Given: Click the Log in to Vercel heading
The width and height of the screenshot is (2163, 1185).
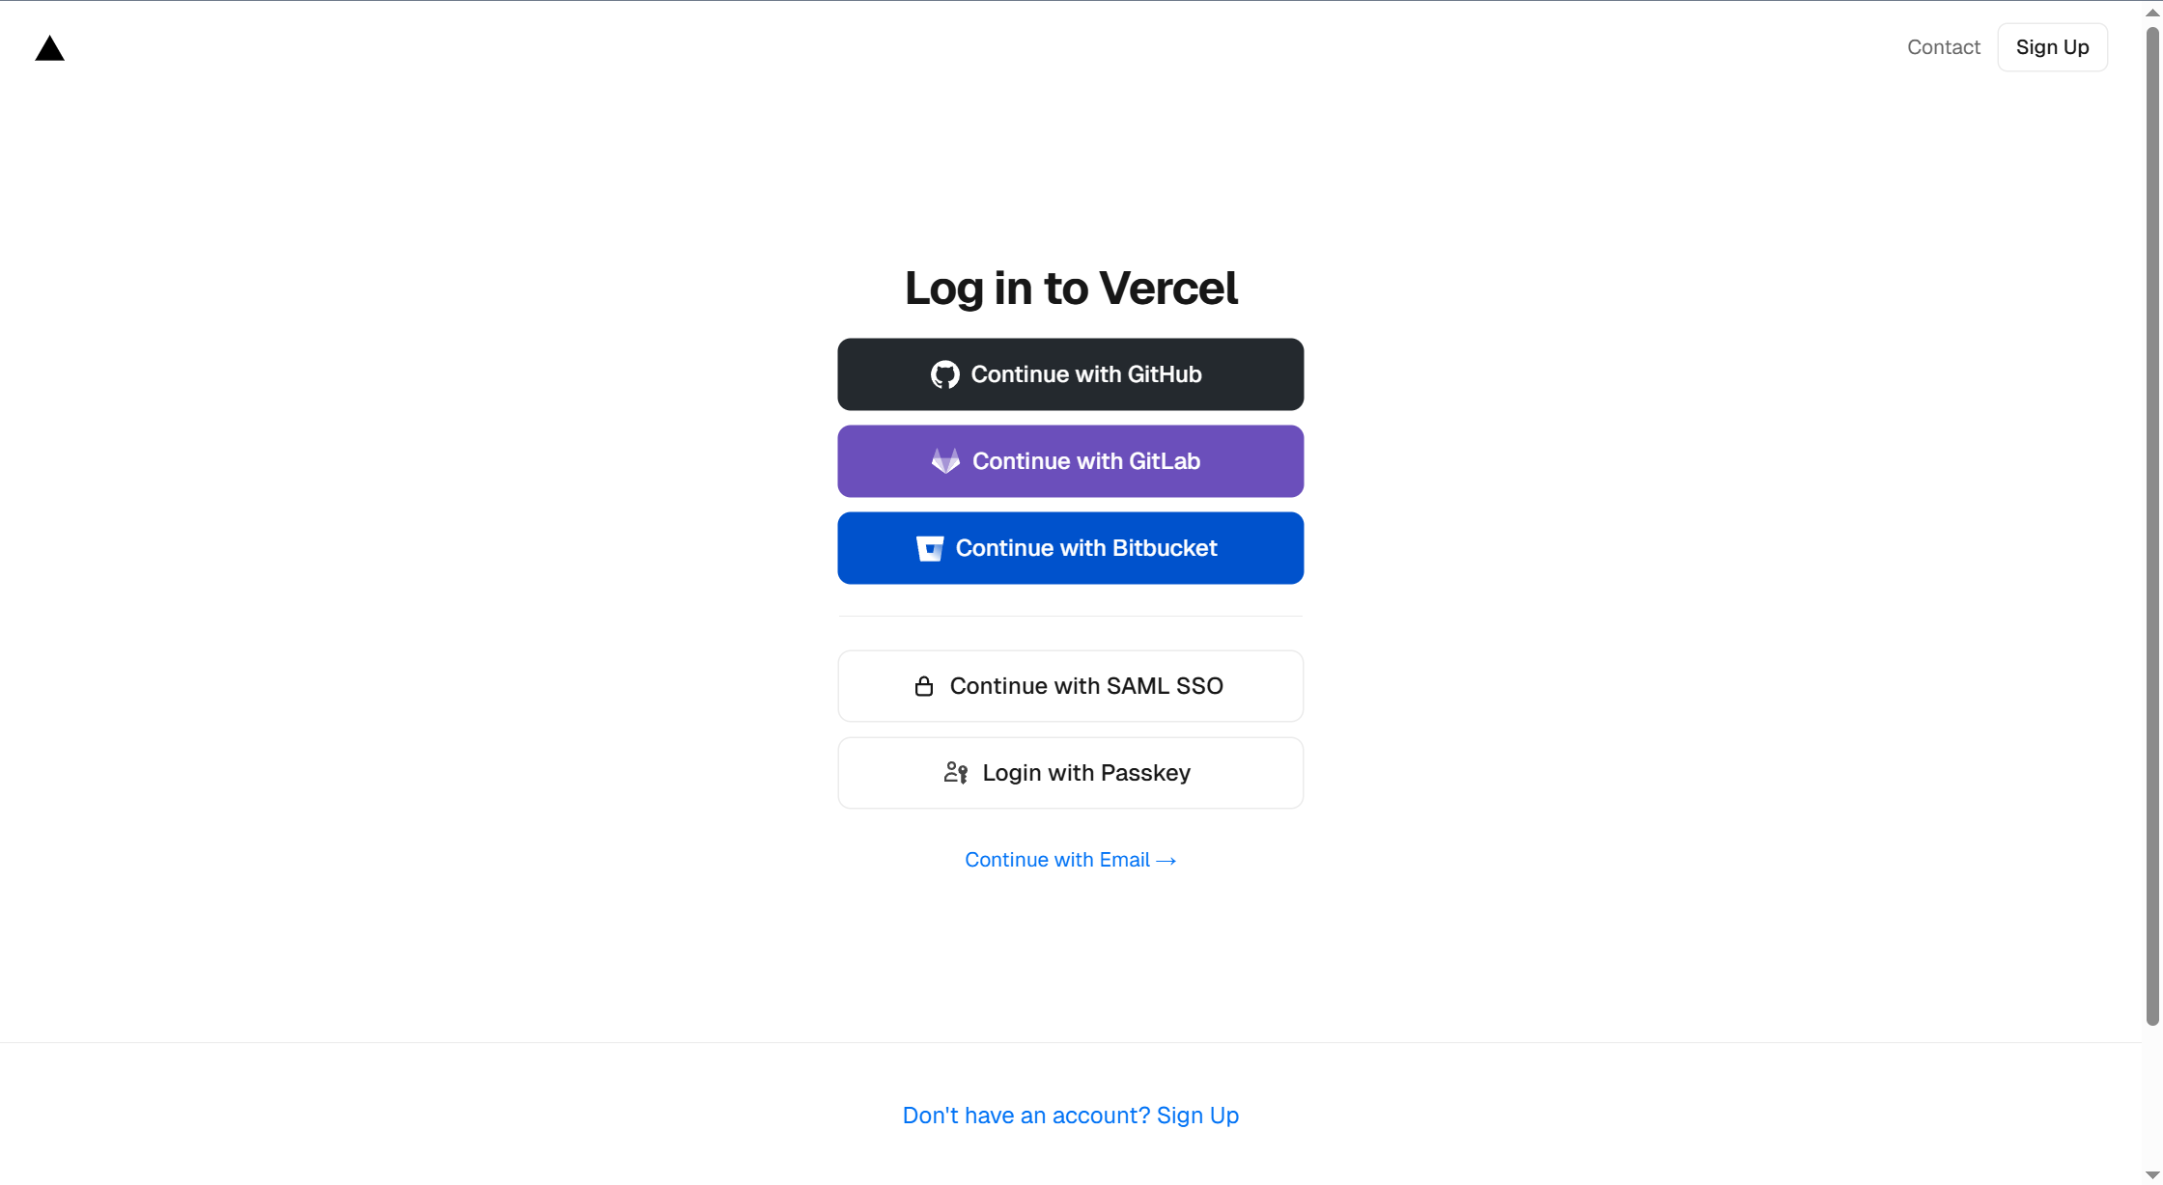Looking at the screenshot, I should [1071, 288].
